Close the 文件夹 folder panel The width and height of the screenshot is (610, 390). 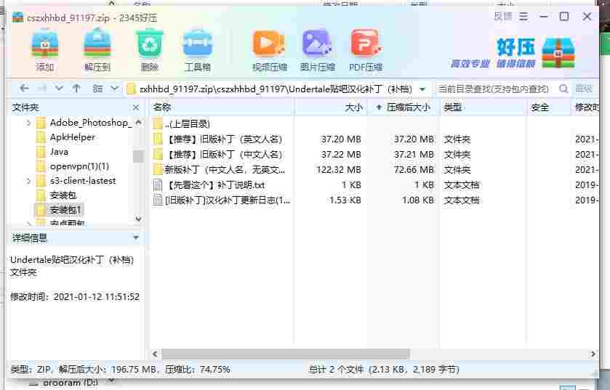[x=136, y=107]
